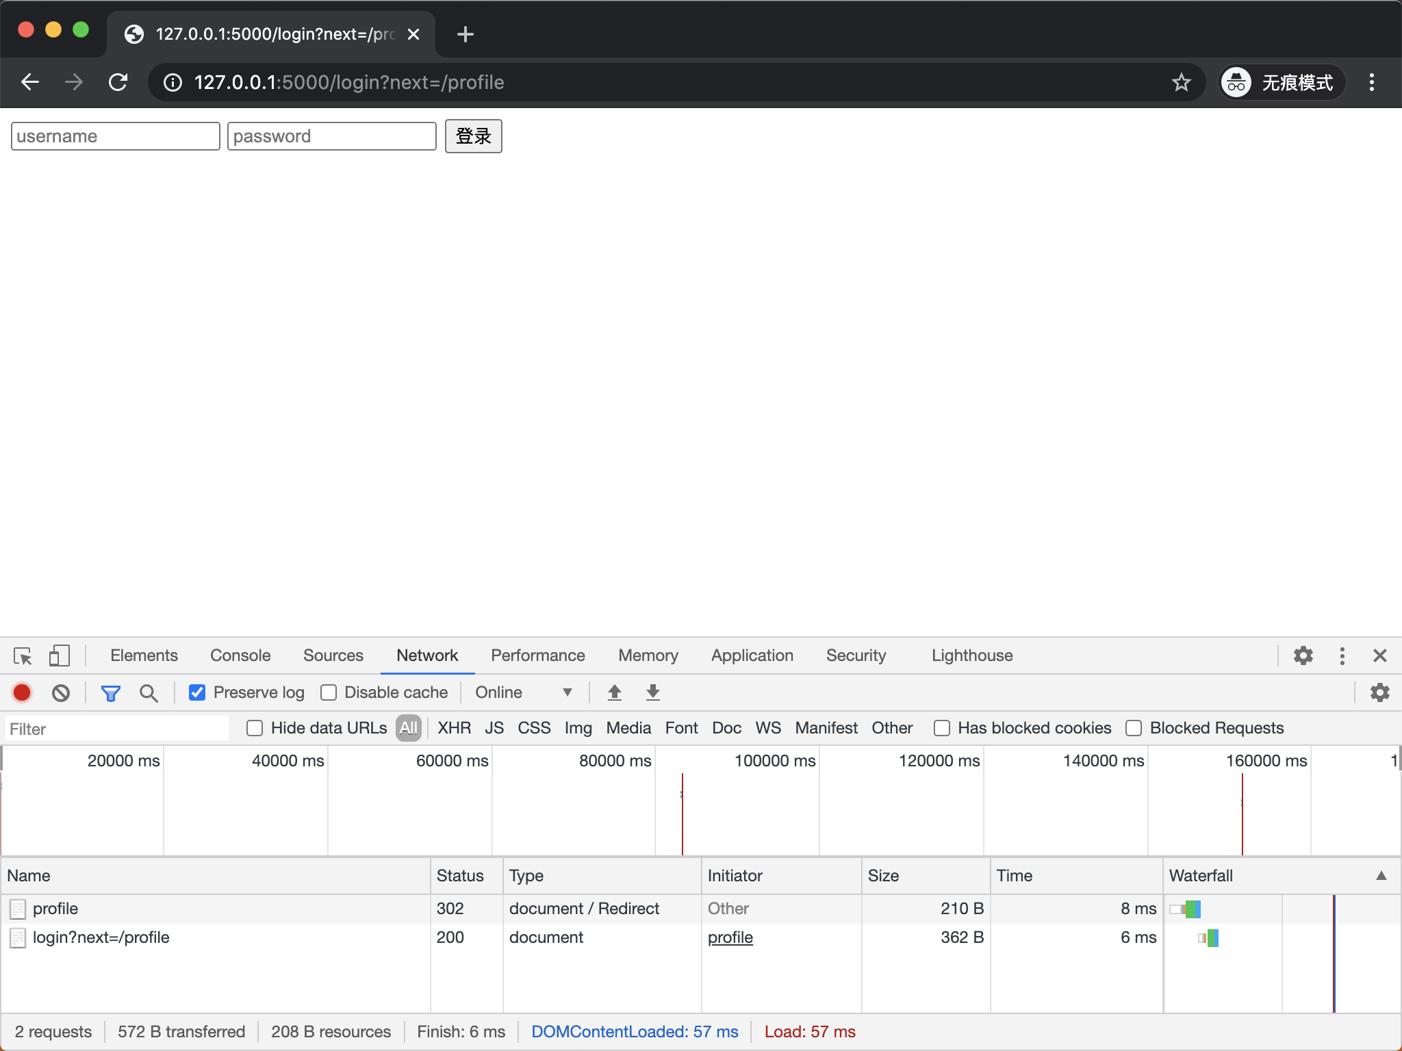Check Hide data URLs option

pyautogui.click(x=255, y=728)
